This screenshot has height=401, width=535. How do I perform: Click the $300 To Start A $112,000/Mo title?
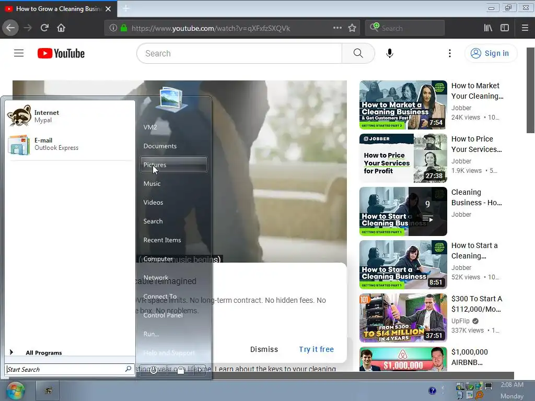pos(476,304)
